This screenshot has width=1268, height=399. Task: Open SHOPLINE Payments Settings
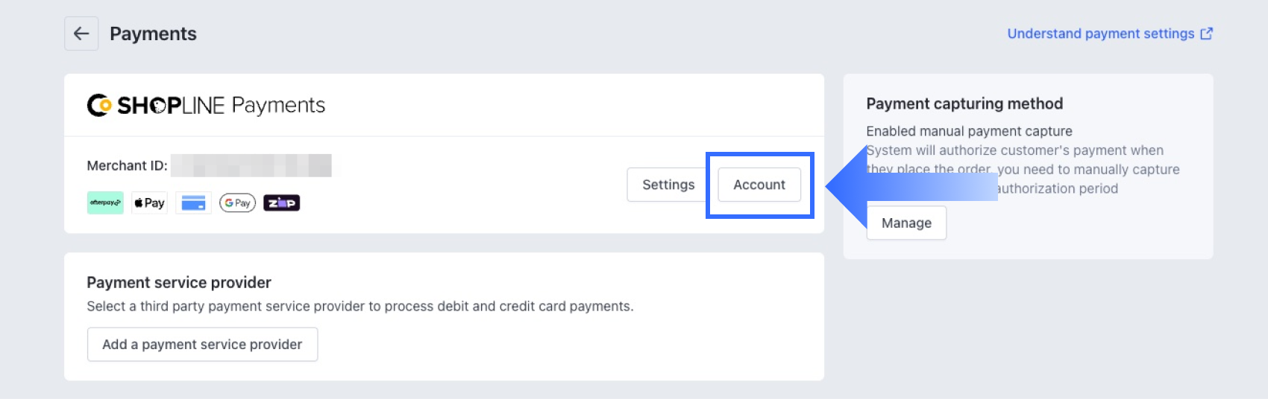[668, 185]
